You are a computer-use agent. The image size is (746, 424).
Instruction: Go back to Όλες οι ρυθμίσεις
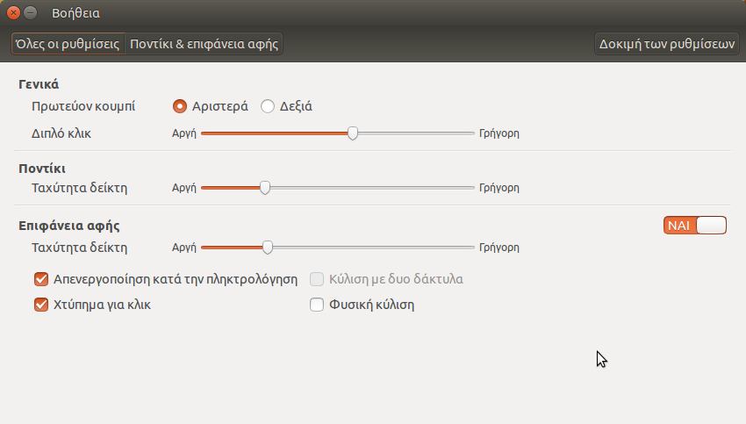coord(68,44)
